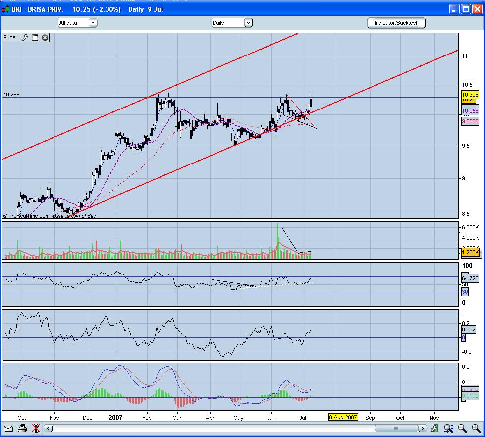
Task: Click the Indicator/Backtest button
Action: click(x=396, y=23)
